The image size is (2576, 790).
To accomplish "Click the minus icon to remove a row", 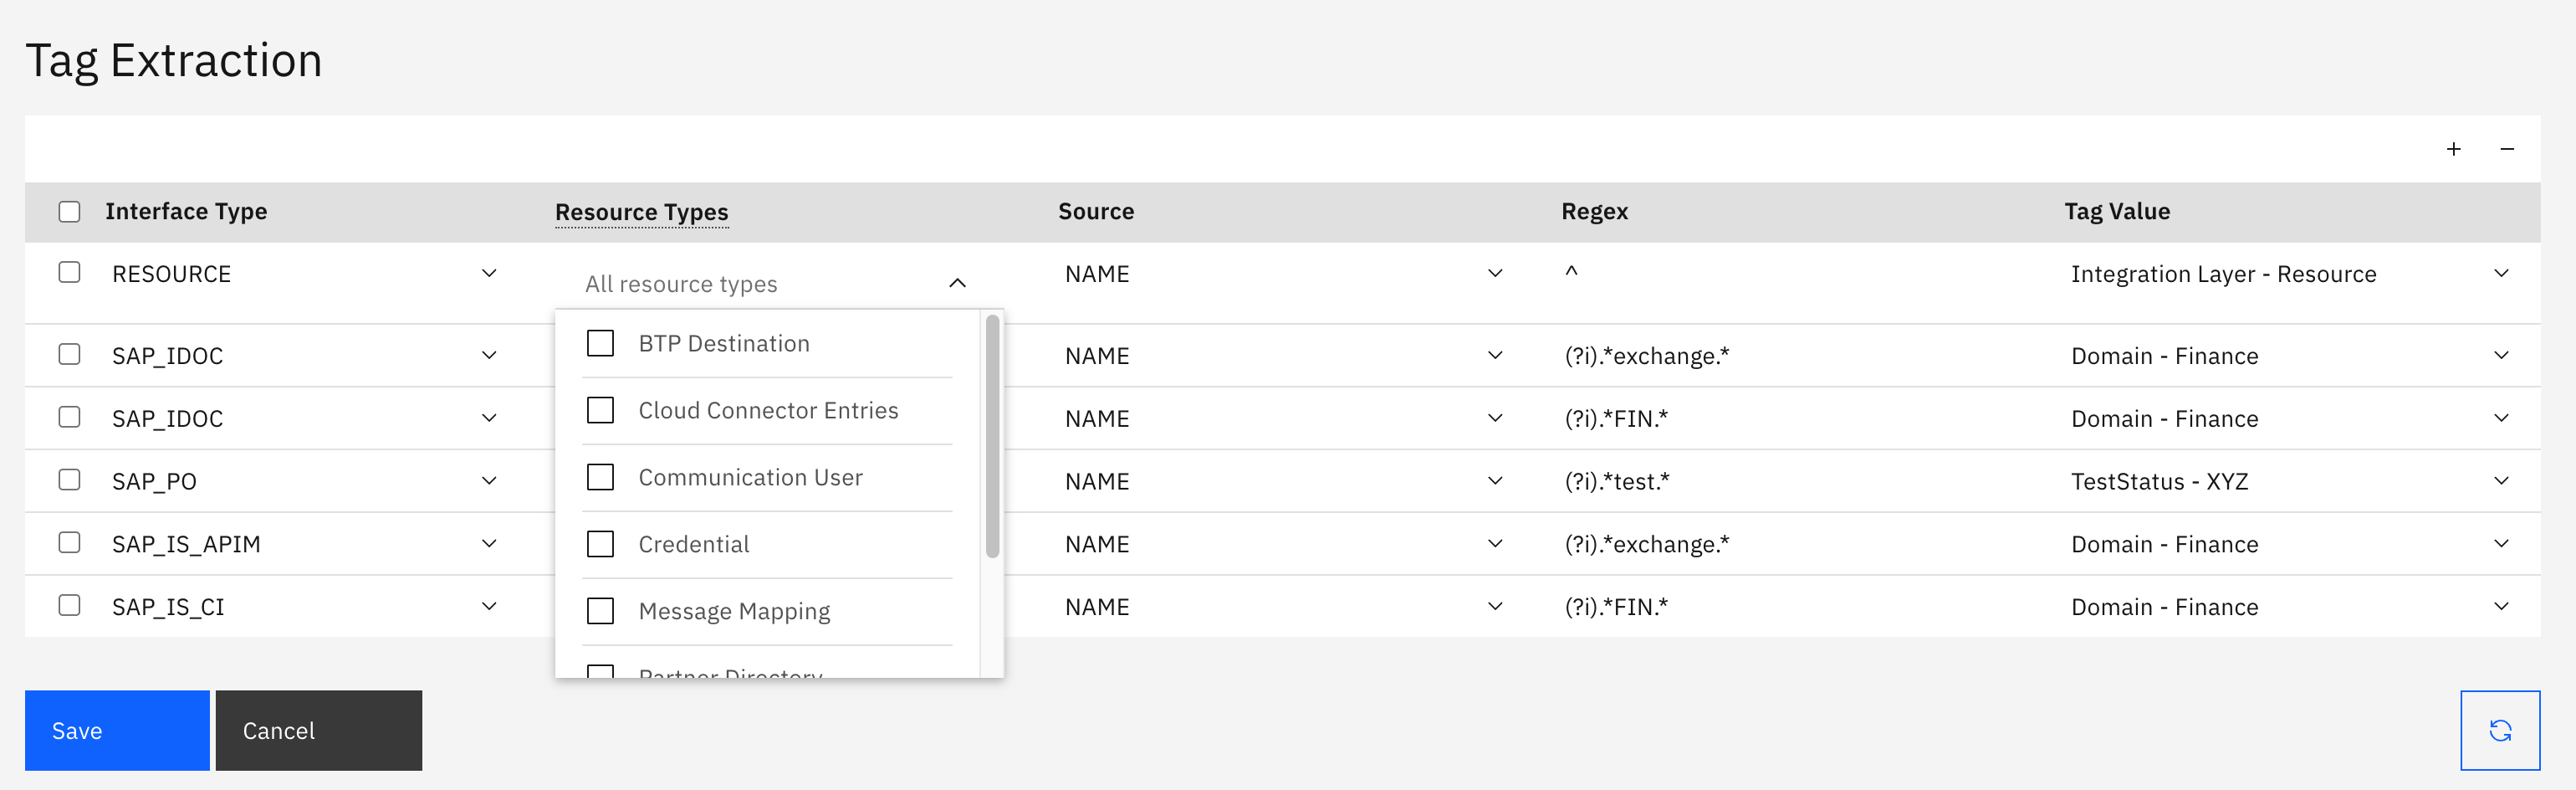I will click(2507, 149).
